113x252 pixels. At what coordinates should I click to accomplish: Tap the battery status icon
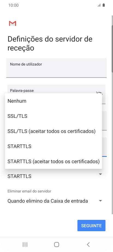(x=104, y=5)
